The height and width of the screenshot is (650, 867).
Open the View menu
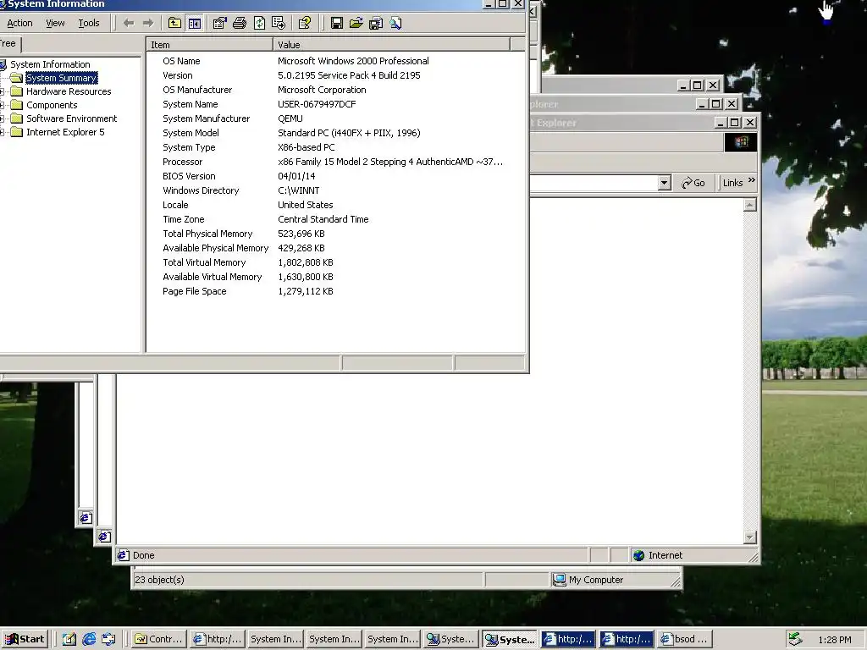point(55,23)
